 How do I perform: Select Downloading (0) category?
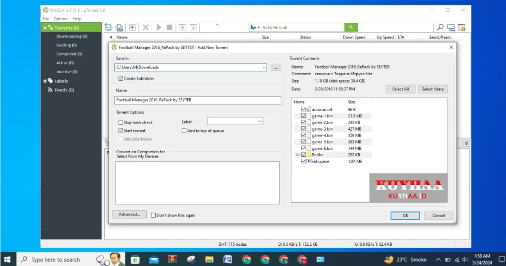point(72,37)
